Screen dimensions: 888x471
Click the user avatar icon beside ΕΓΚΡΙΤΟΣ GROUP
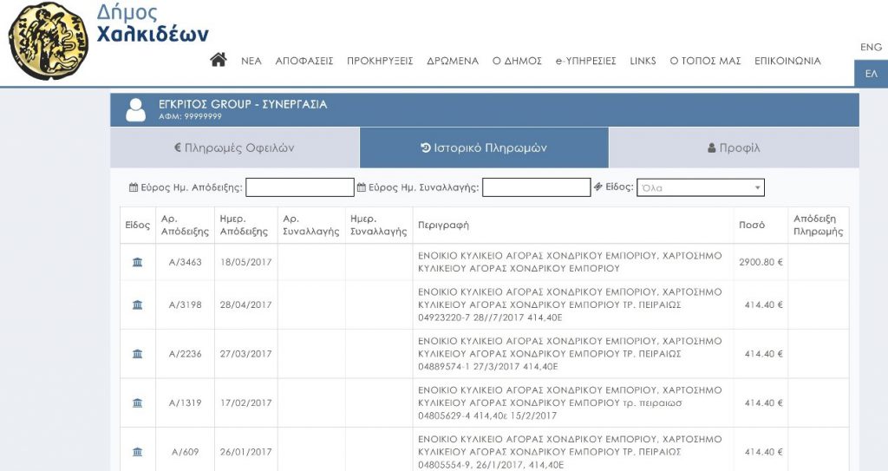point(136,109)
